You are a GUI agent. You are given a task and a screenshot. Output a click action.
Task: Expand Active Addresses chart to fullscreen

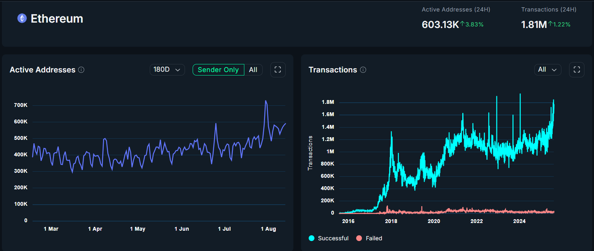(278, 70)
